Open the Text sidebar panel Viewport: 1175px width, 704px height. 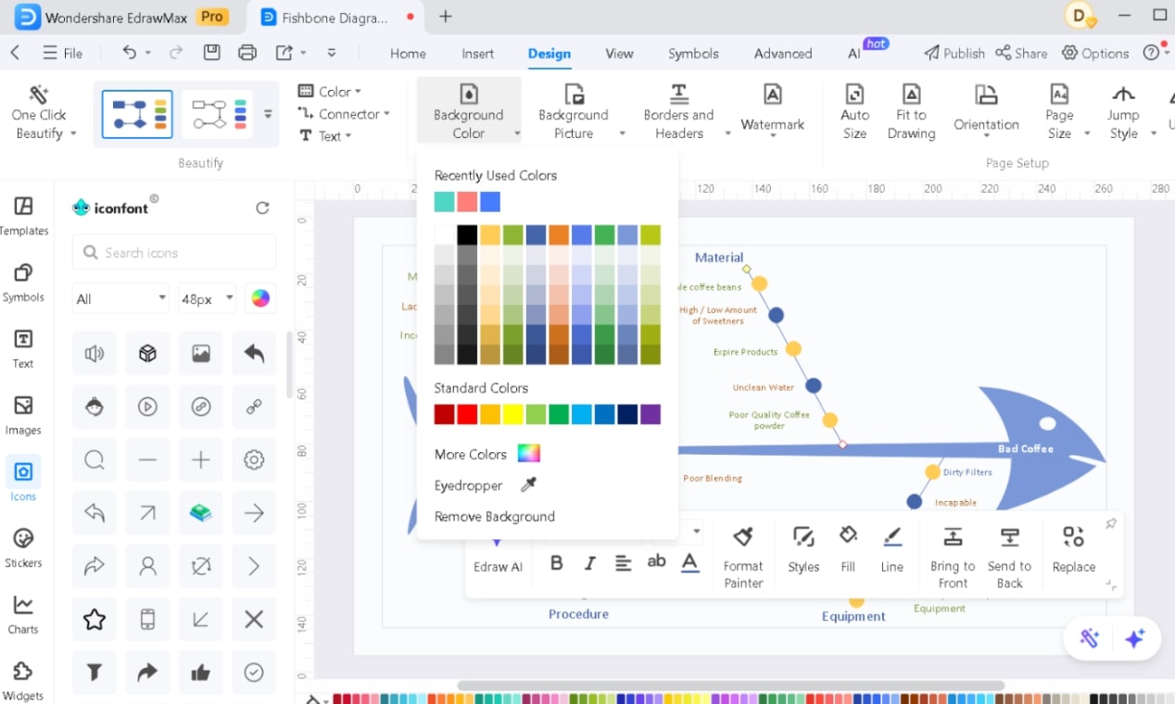[x=24, y=349]
